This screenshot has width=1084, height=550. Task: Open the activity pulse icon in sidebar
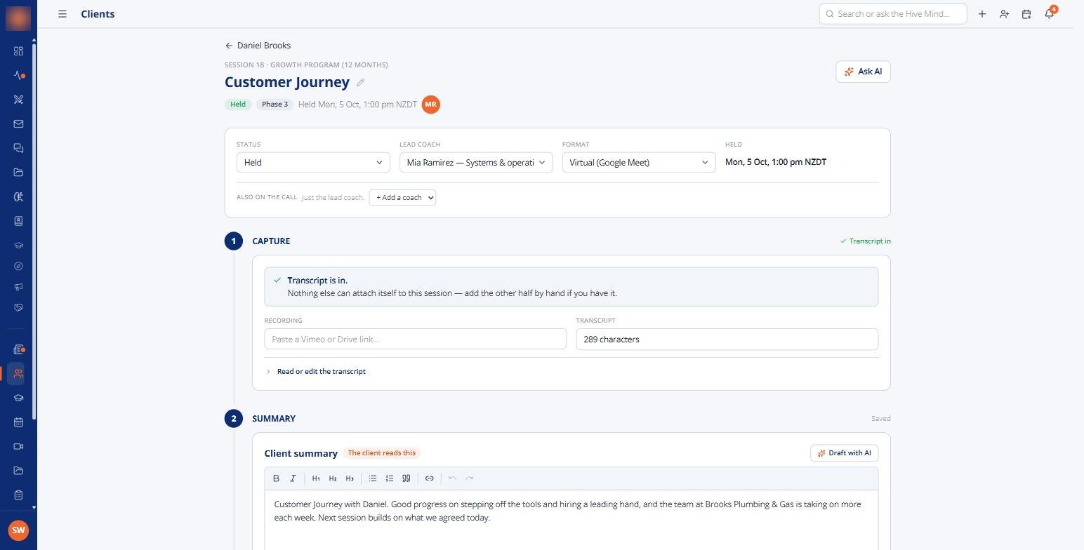pyautogui.click(x=18, y=75)
